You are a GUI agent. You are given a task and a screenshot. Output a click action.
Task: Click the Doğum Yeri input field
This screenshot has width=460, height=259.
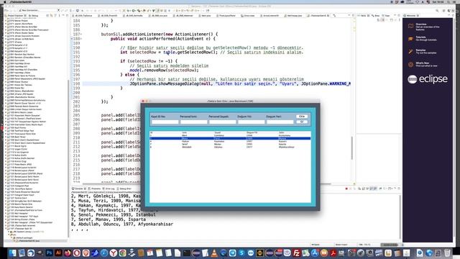click(280, 122)
